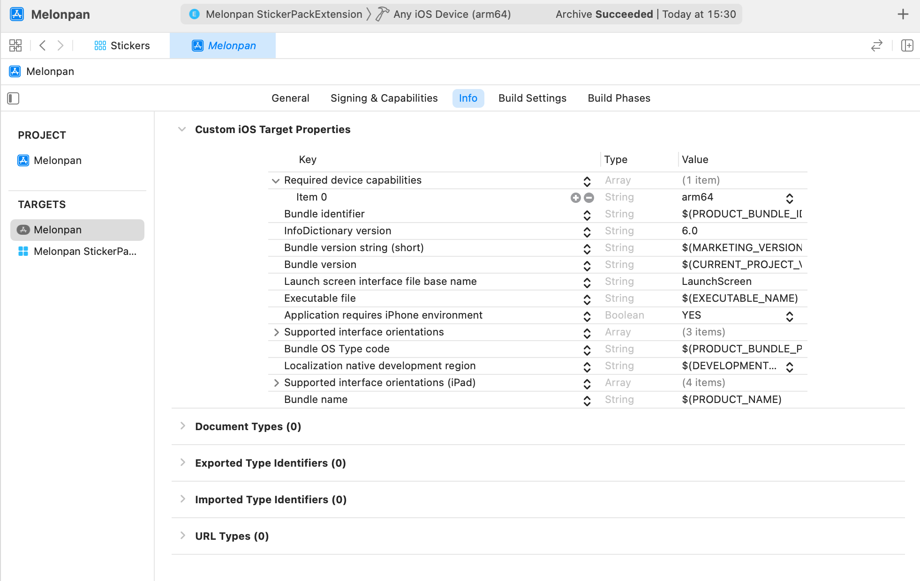The width and height of the screenshot is (920, 581).
Task: Select the Melonpan editor tab
Action: pos(224,45)
